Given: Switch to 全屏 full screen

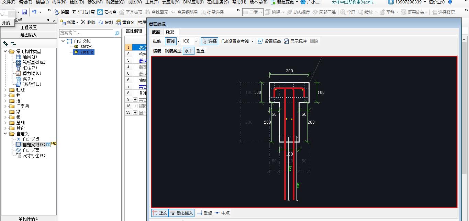Looking at the screenshot, I should pos(348,12).
